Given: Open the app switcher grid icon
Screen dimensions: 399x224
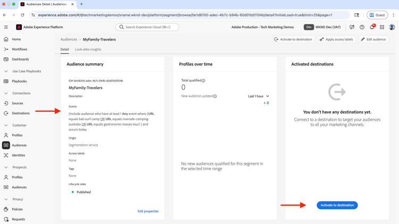Looking at the screenshot, I should pos(382,27).
